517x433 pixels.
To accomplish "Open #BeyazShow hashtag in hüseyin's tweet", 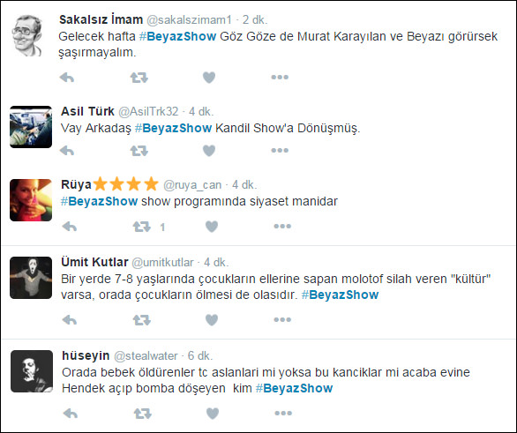I will (x=295, y=388).
